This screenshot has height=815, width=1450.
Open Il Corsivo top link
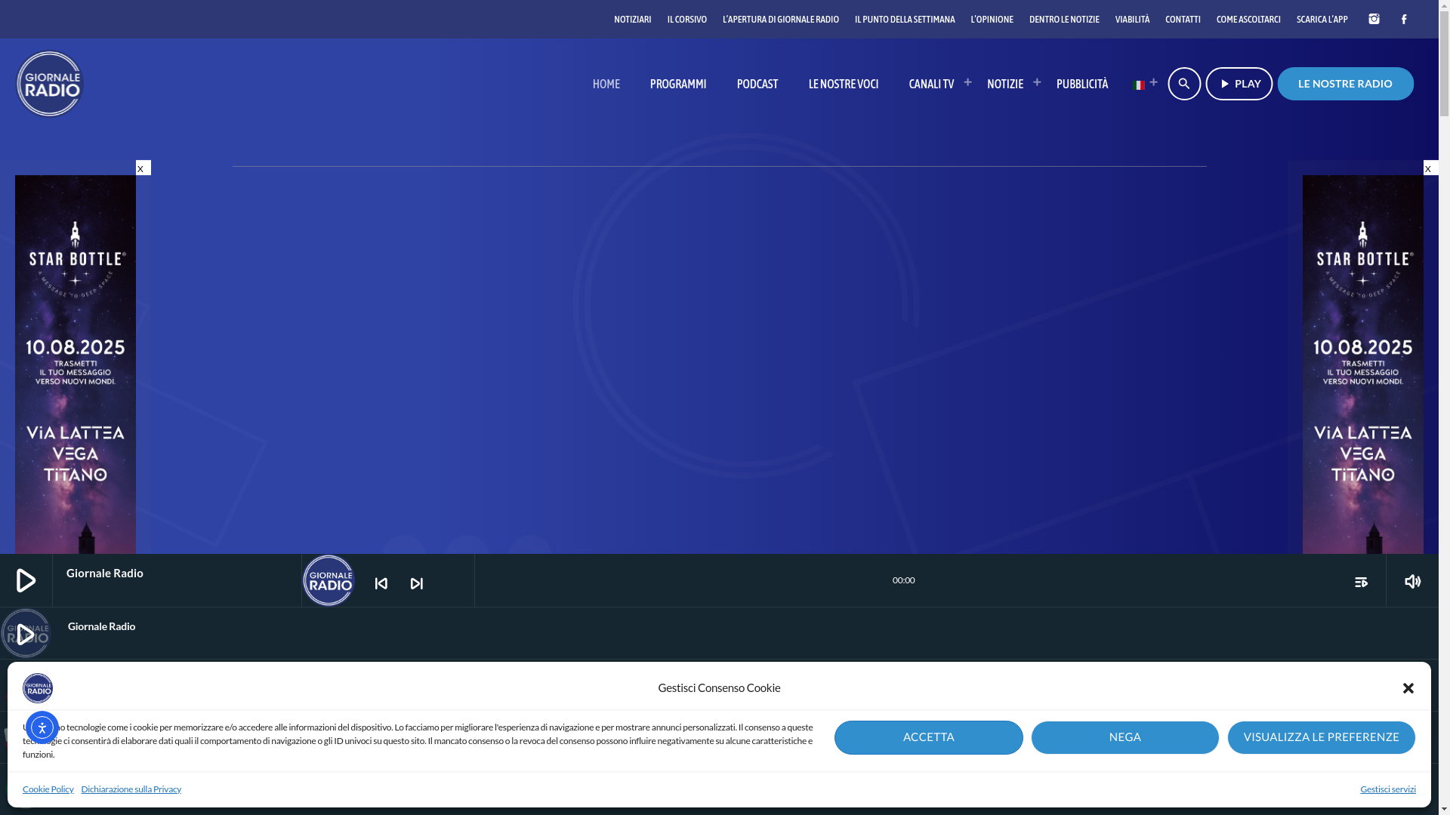coord(687,20)
